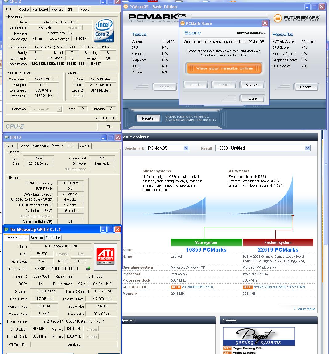Open the Puget Laptops link
Screen dimensions: 329x354
[x=244, y=352]
